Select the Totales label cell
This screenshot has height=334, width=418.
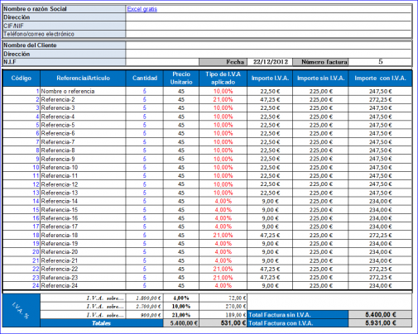102,323
